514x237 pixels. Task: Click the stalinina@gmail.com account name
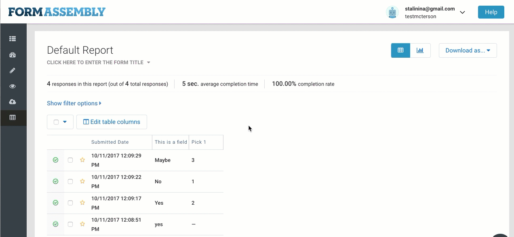click(430, 8)
